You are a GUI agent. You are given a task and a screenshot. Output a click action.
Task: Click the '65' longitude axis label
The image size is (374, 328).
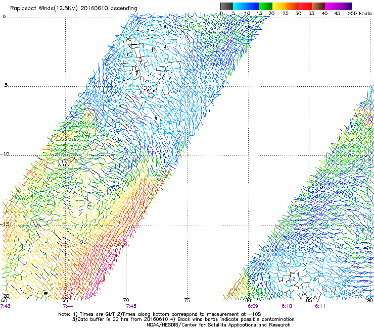(65, 300)
